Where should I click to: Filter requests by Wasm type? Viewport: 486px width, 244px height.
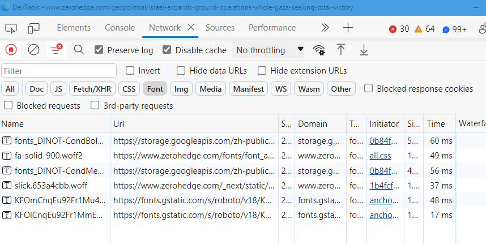point(309,89)
